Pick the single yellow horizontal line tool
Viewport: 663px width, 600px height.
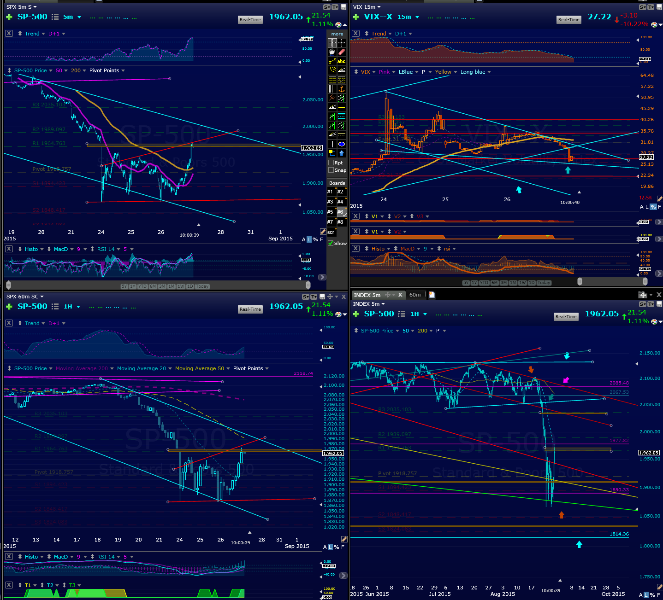tap(342, 107)
